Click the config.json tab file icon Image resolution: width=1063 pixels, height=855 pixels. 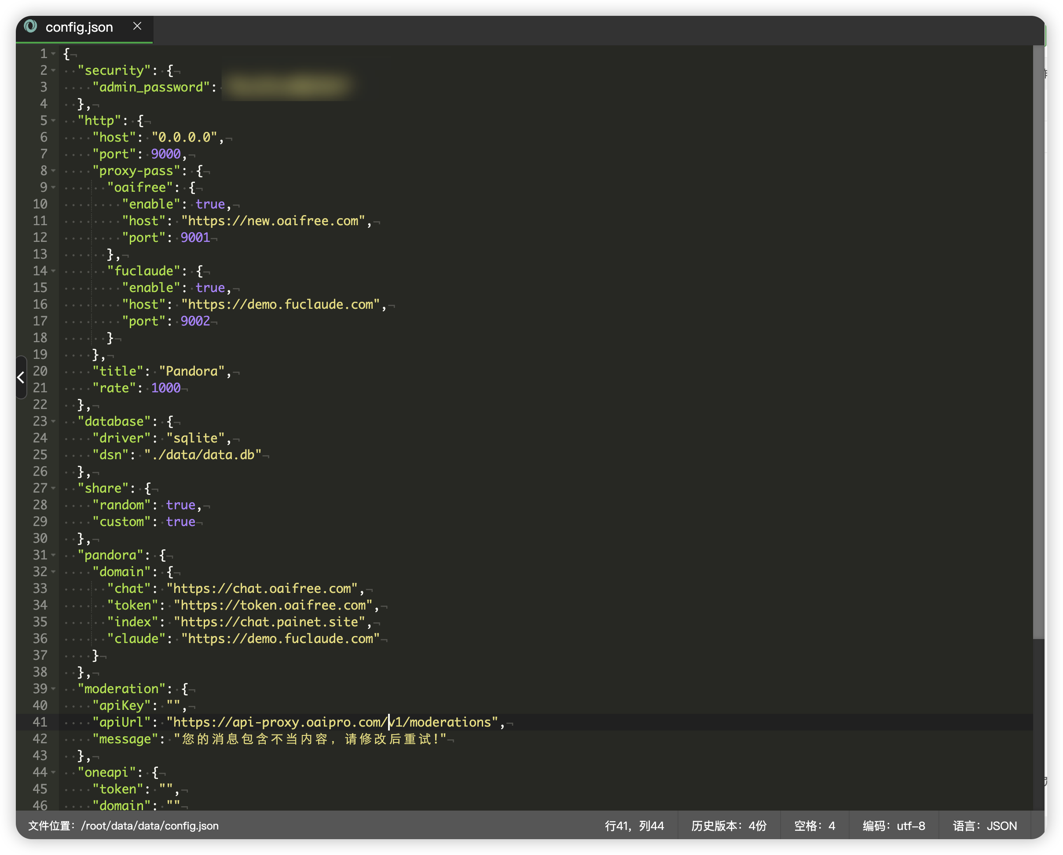[x=30, y=26]
